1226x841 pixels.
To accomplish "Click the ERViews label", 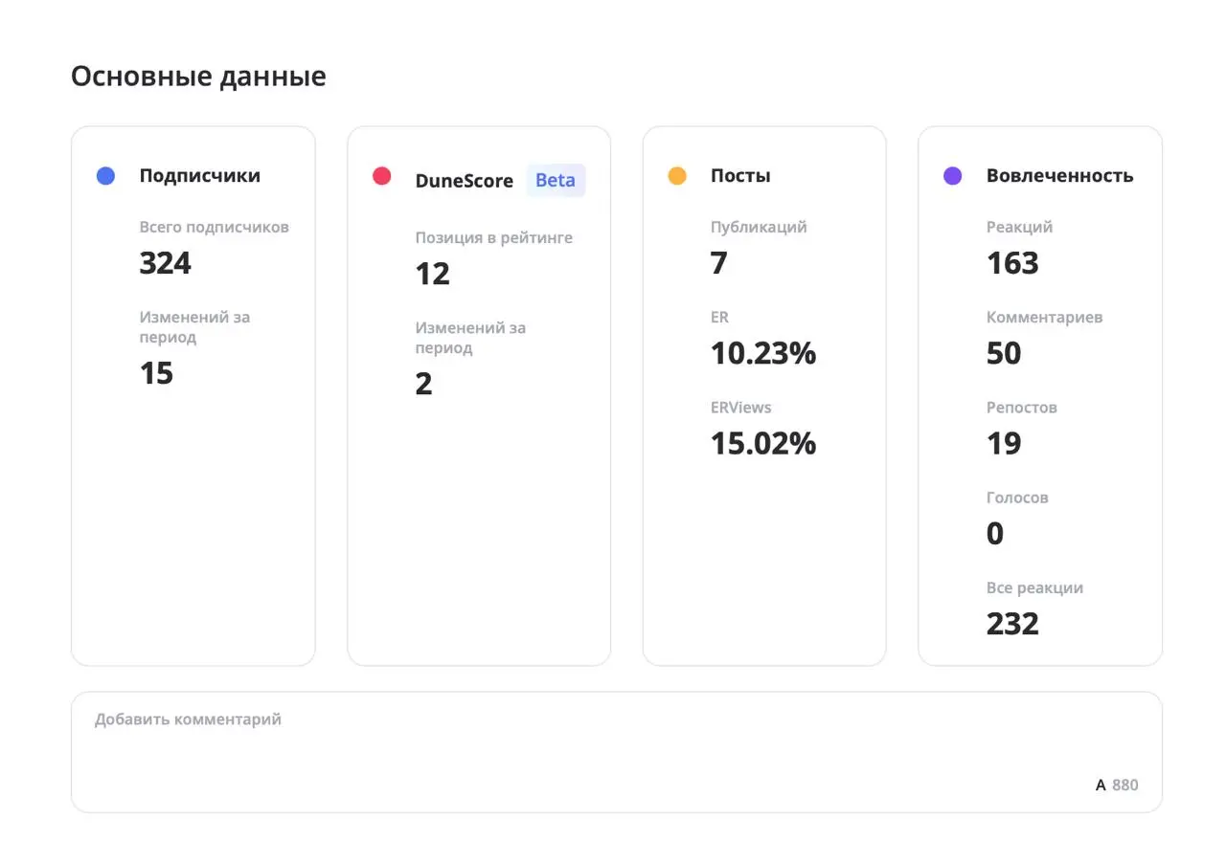I will pos(740,408).
